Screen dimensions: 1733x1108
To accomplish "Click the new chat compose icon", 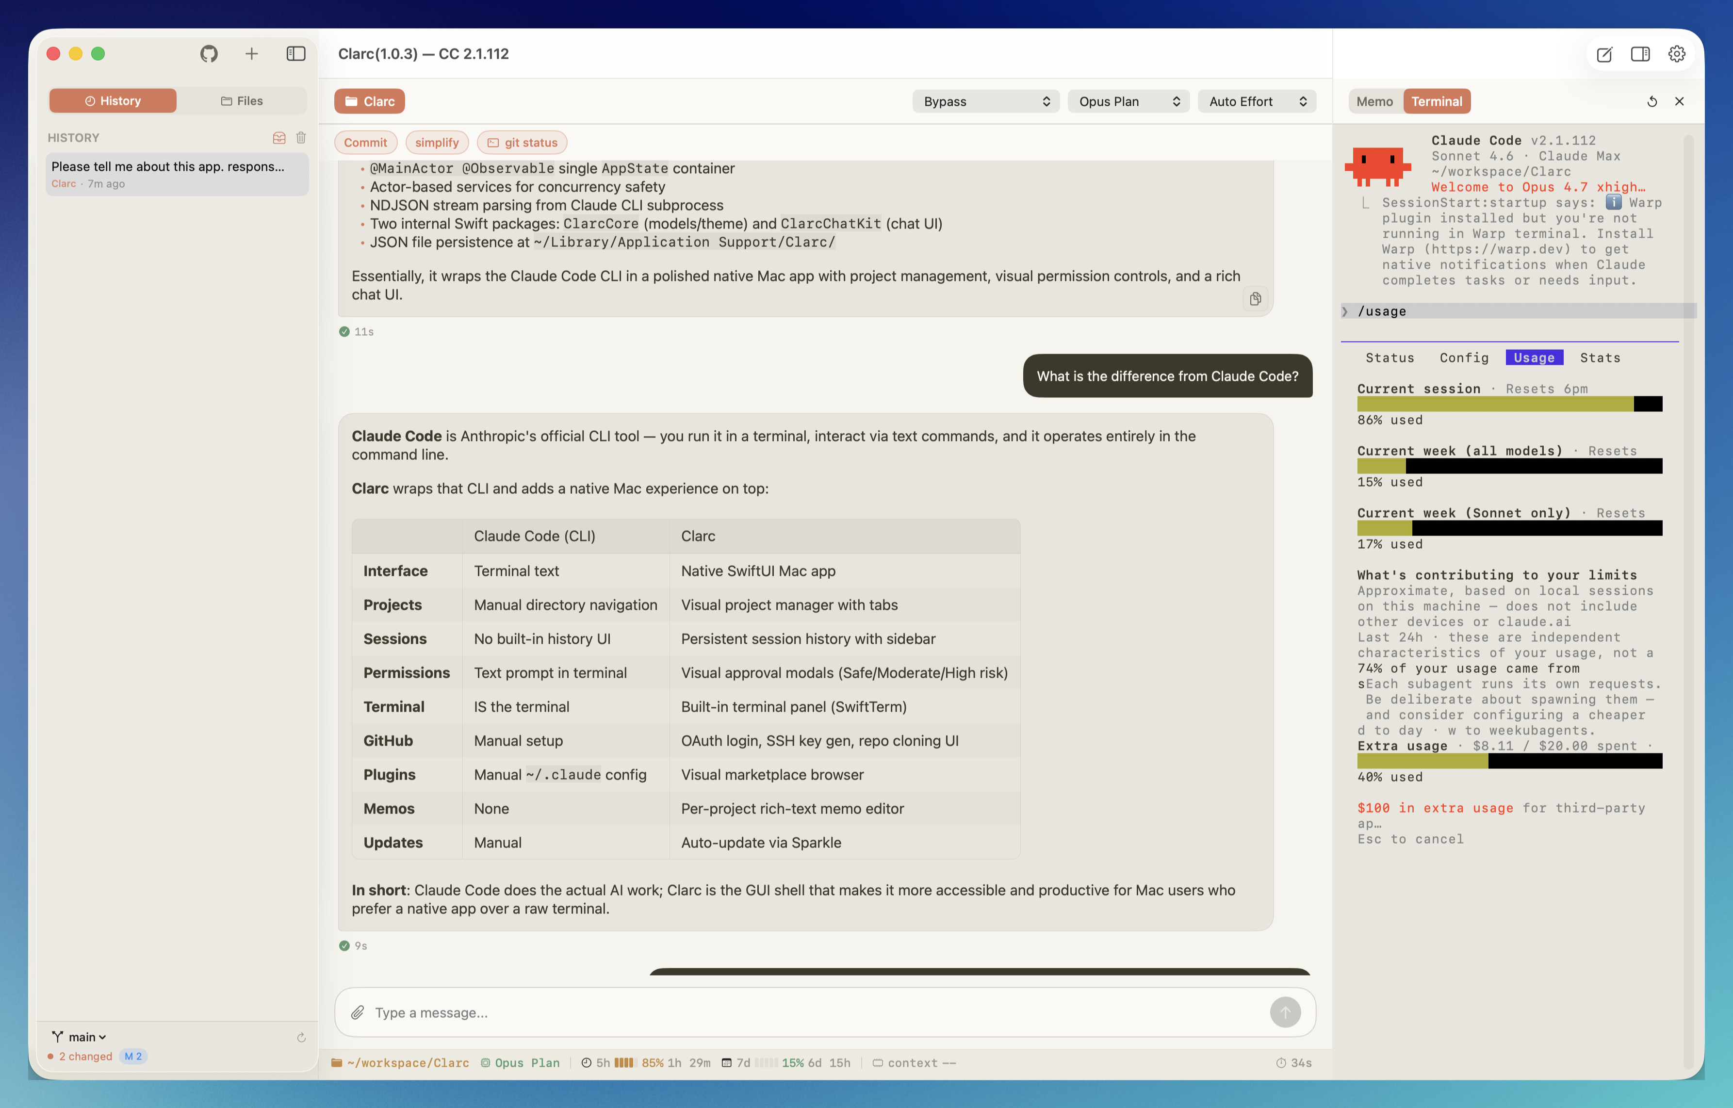I will pyautogui.click(x=1604, y=55).
